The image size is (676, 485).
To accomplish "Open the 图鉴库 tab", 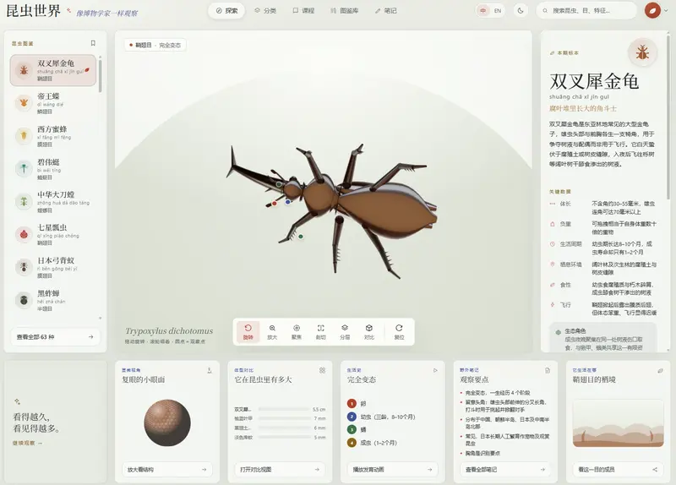I will coord(345,11).
